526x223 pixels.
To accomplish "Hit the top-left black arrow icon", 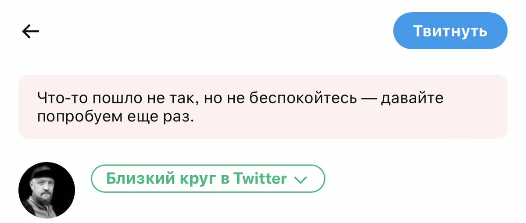I will coord(30,31).
